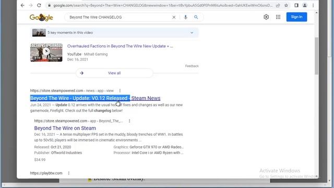Click the page vertical scrollbar thumb
This screenshot has width=334, height=188.
coord(316,56)
